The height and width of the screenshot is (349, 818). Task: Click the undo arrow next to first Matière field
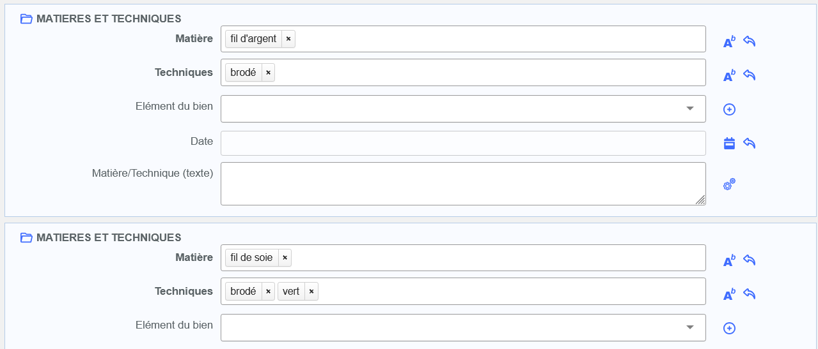pyautogui.click(x=750, y=41)
